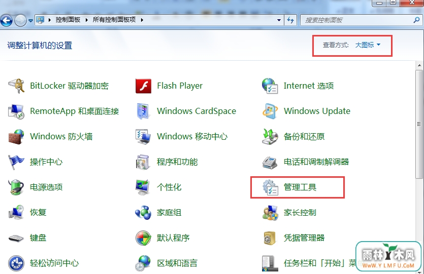This screenshot has width=424, height=274.
Task: Click the 默认程序 icon
Action: coord(143,238)
